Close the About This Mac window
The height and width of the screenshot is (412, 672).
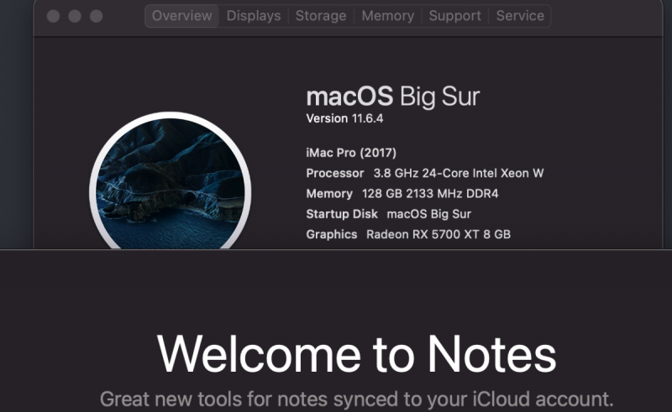click(x=55, y=16)
